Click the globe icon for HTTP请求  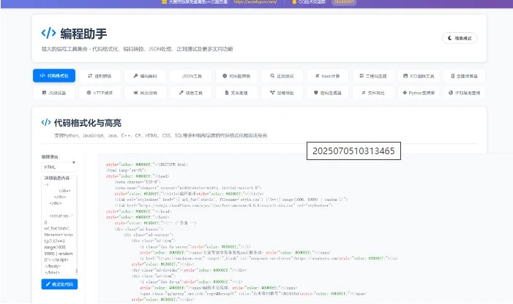[x=89, y=93]
